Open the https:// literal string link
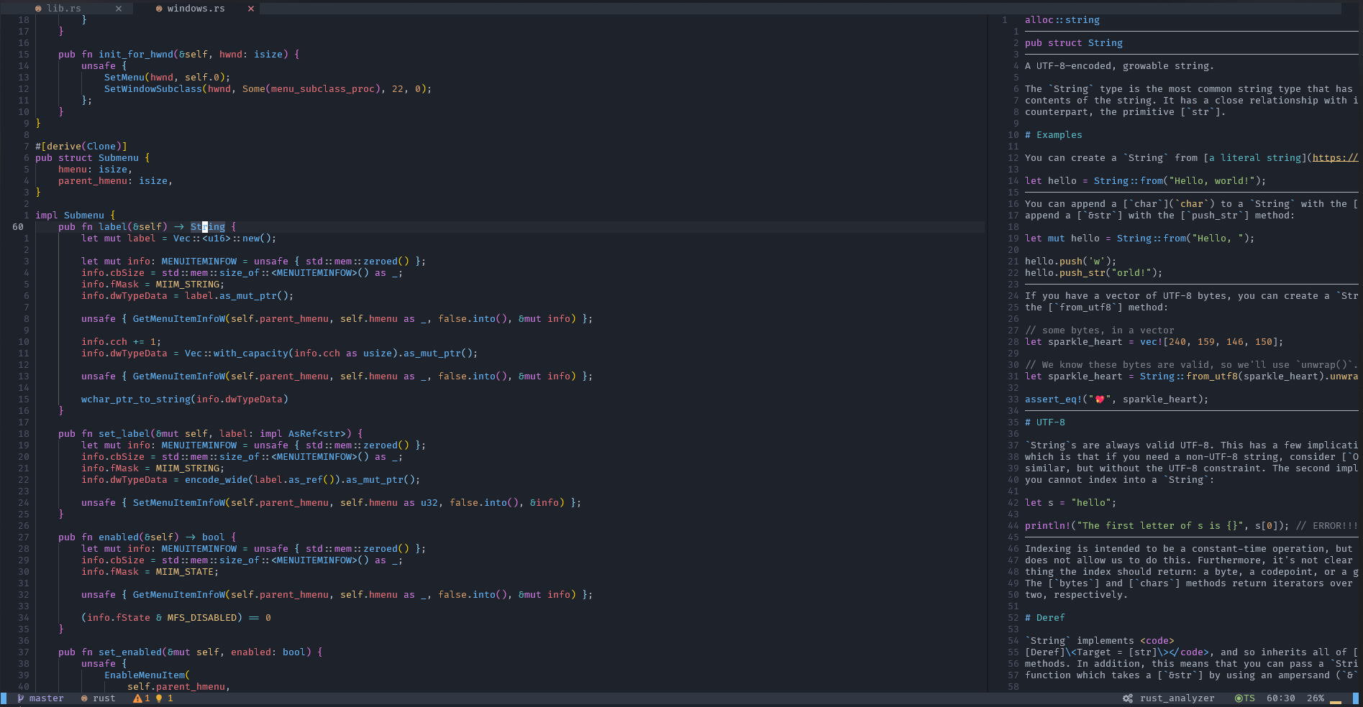The width and height of the screenshot is (1363, 707). pyautogui.click(x=1335, y=158)
